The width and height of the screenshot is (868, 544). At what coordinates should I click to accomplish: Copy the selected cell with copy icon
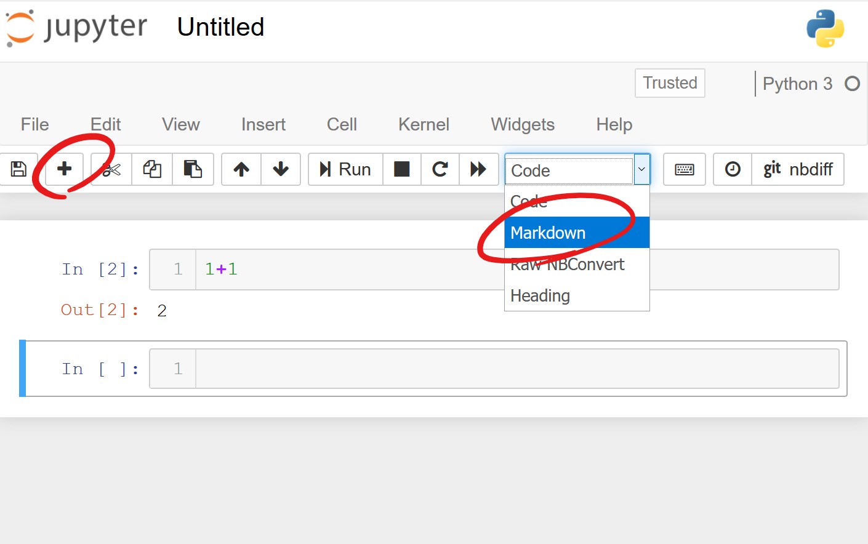(x=151, y=169)
